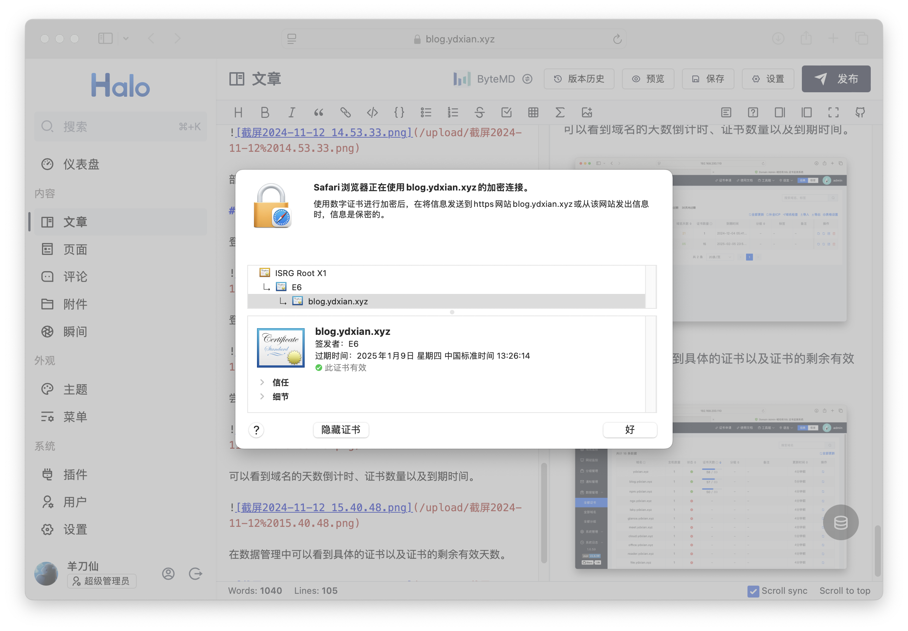Open the Safari sidebar dropdown chevron
Screen dimensions: 908x631
126,38
